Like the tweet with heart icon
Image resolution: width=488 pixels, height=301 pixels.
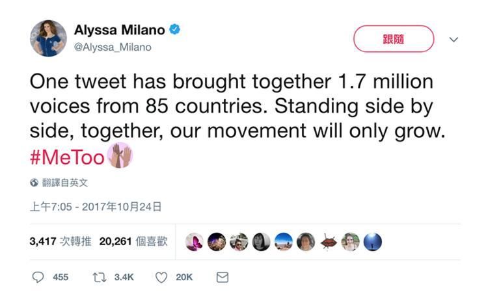(161, 278)
